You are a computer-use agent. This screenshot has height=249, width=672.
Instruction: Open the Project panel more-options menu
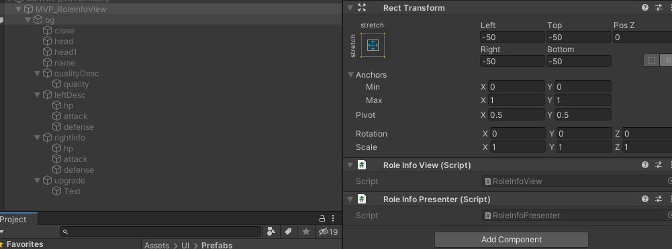tap(333, 219)
